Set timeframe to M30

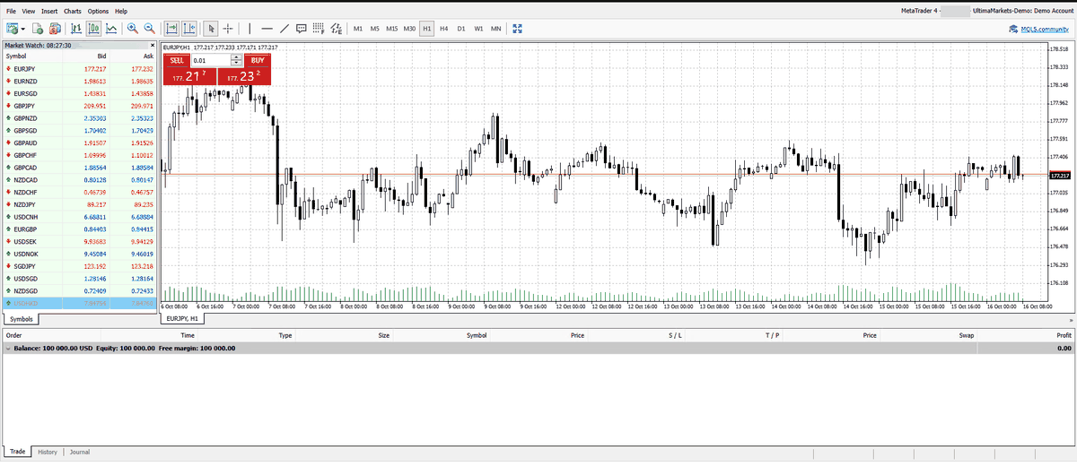pyautogui.click(x=410, y=29)
